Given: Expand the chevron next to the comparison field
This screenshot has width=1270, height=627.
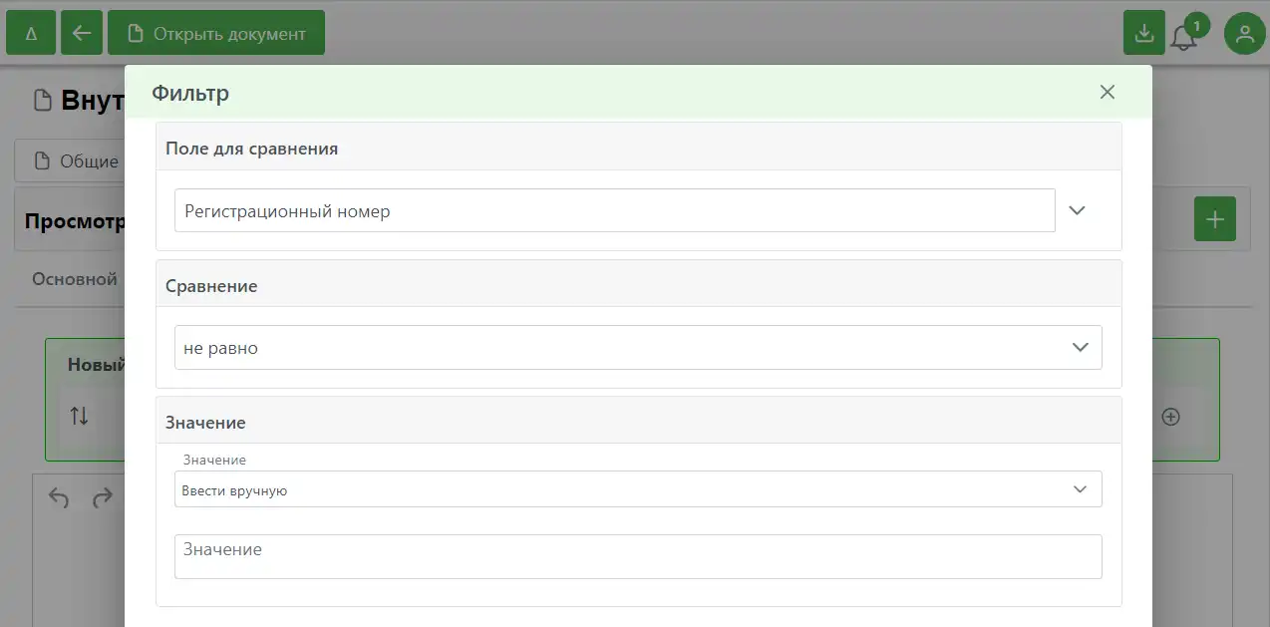Looking at the screenshot, I should [1077, 210].
